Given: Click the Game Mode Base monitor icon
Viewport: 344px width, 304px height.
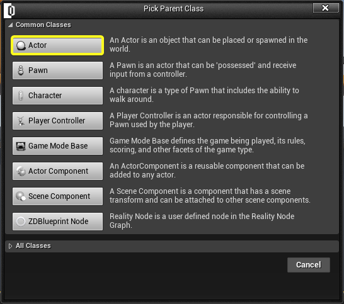Looking at the screenshot, I should coord(21,146).
